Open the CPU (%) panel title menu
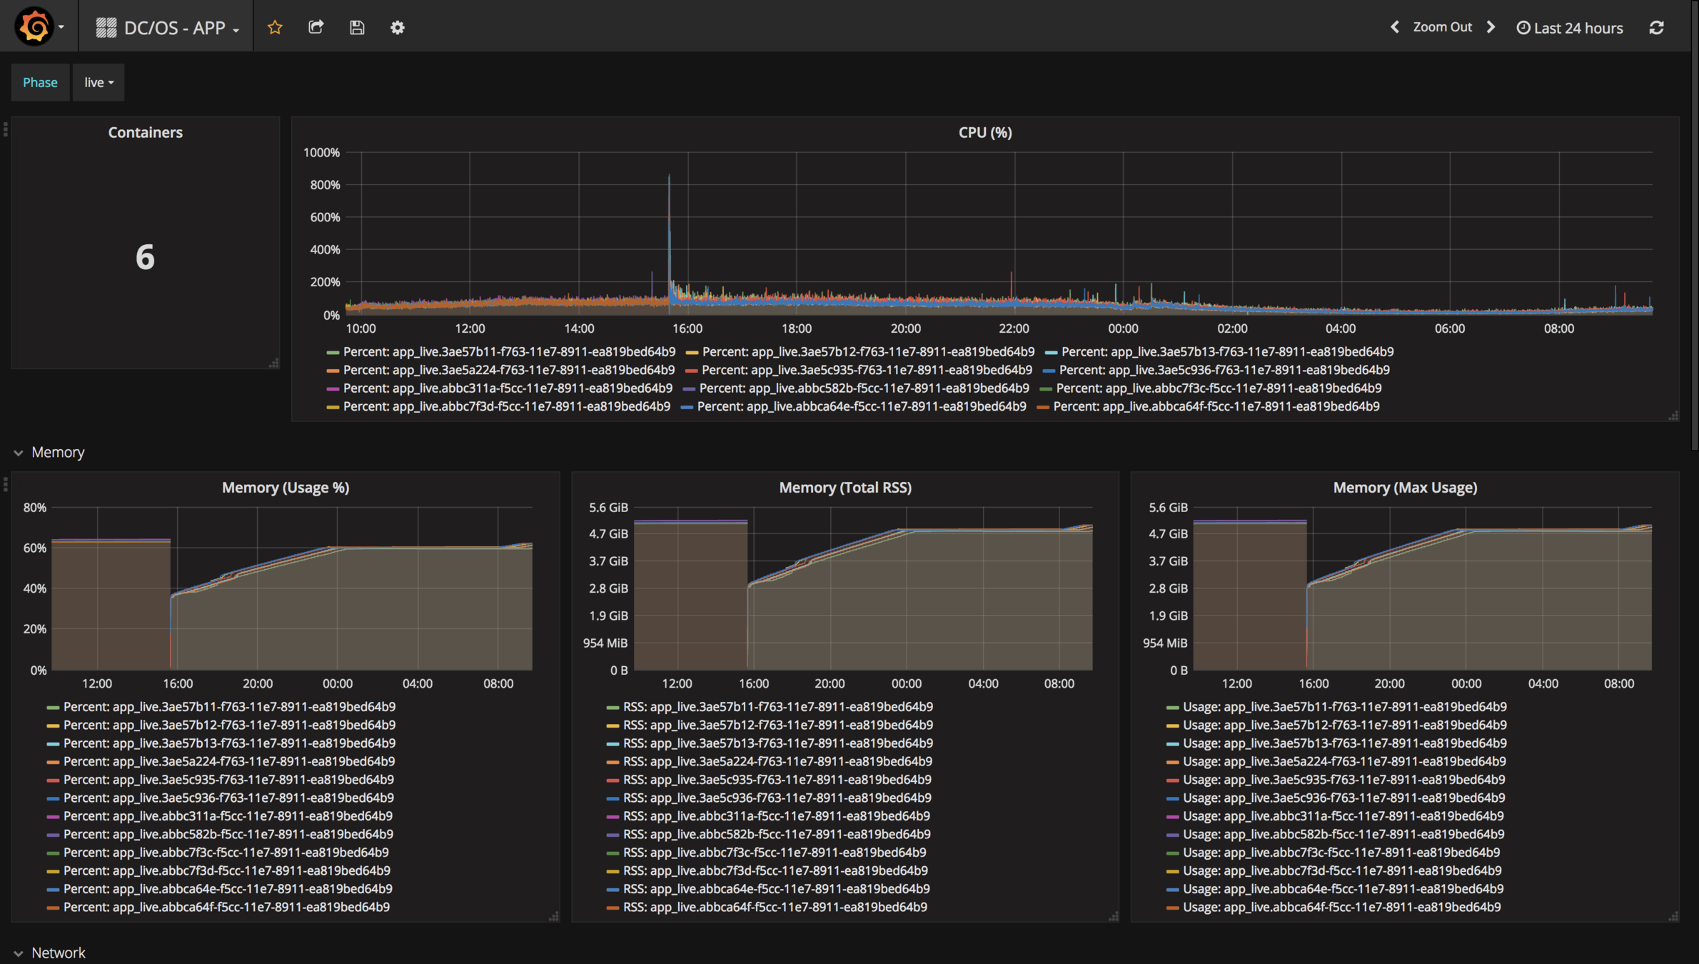 pyautogui.click(x=984, y=132)
